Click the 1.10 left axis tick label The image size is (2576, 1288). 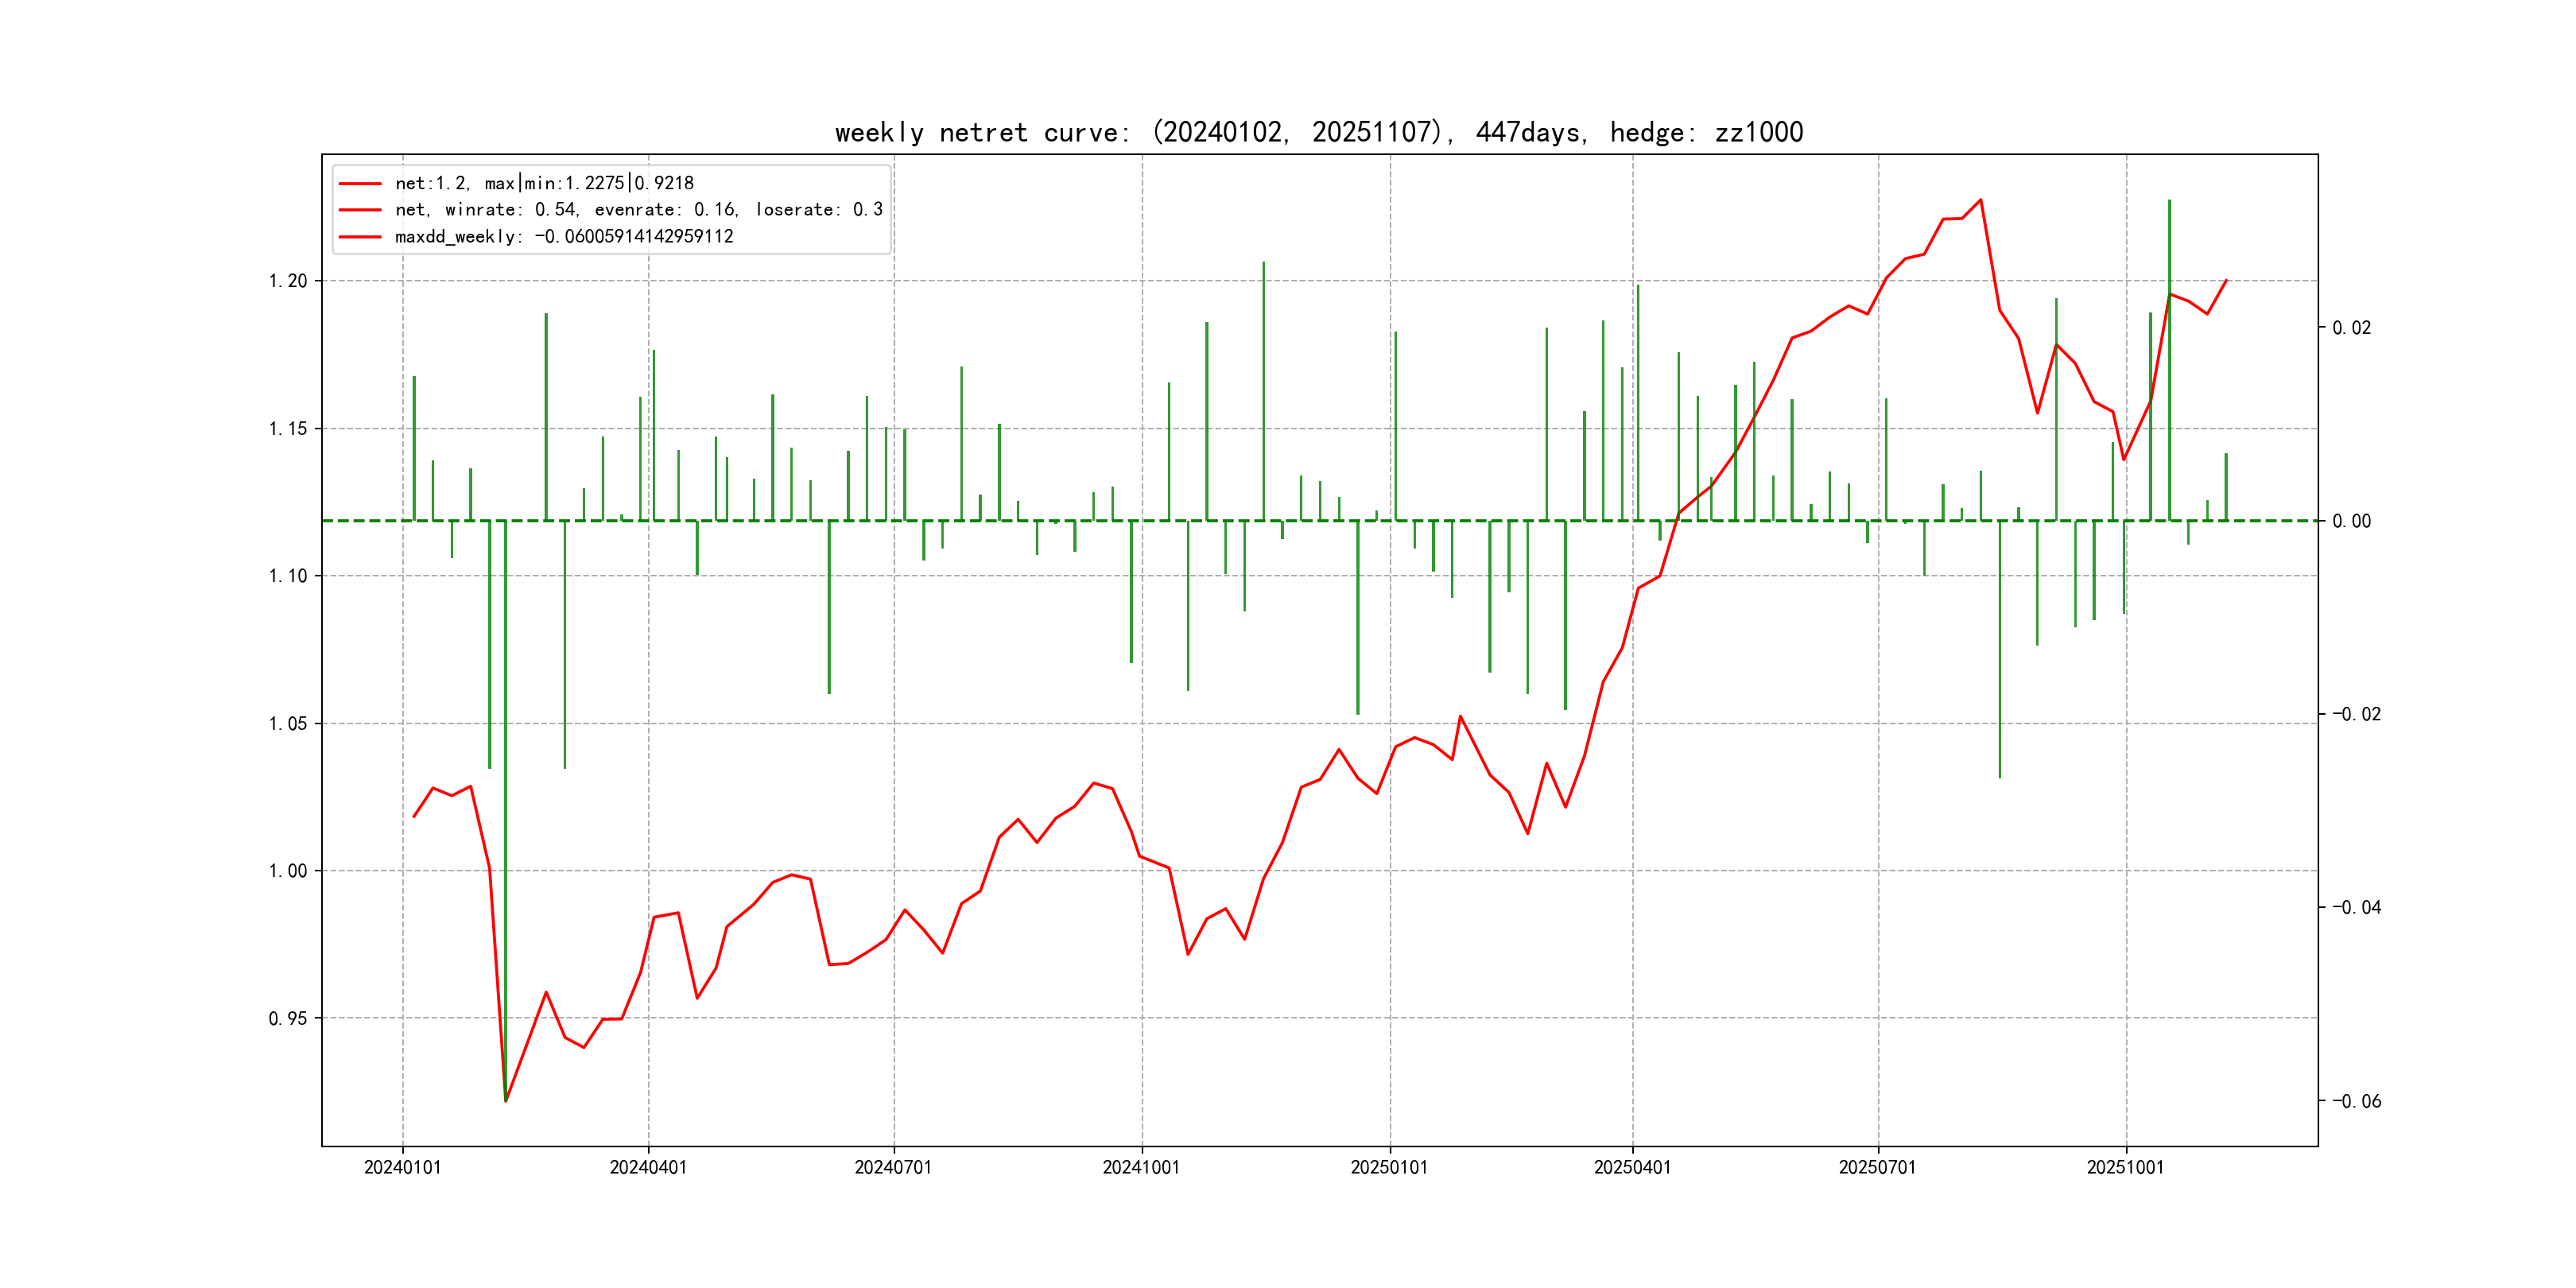tap(288, 576)
